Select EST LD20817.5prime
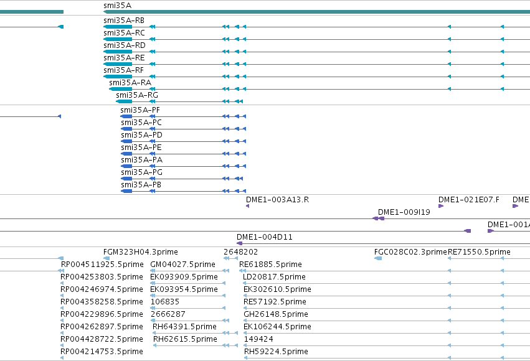 coord(274,277)
